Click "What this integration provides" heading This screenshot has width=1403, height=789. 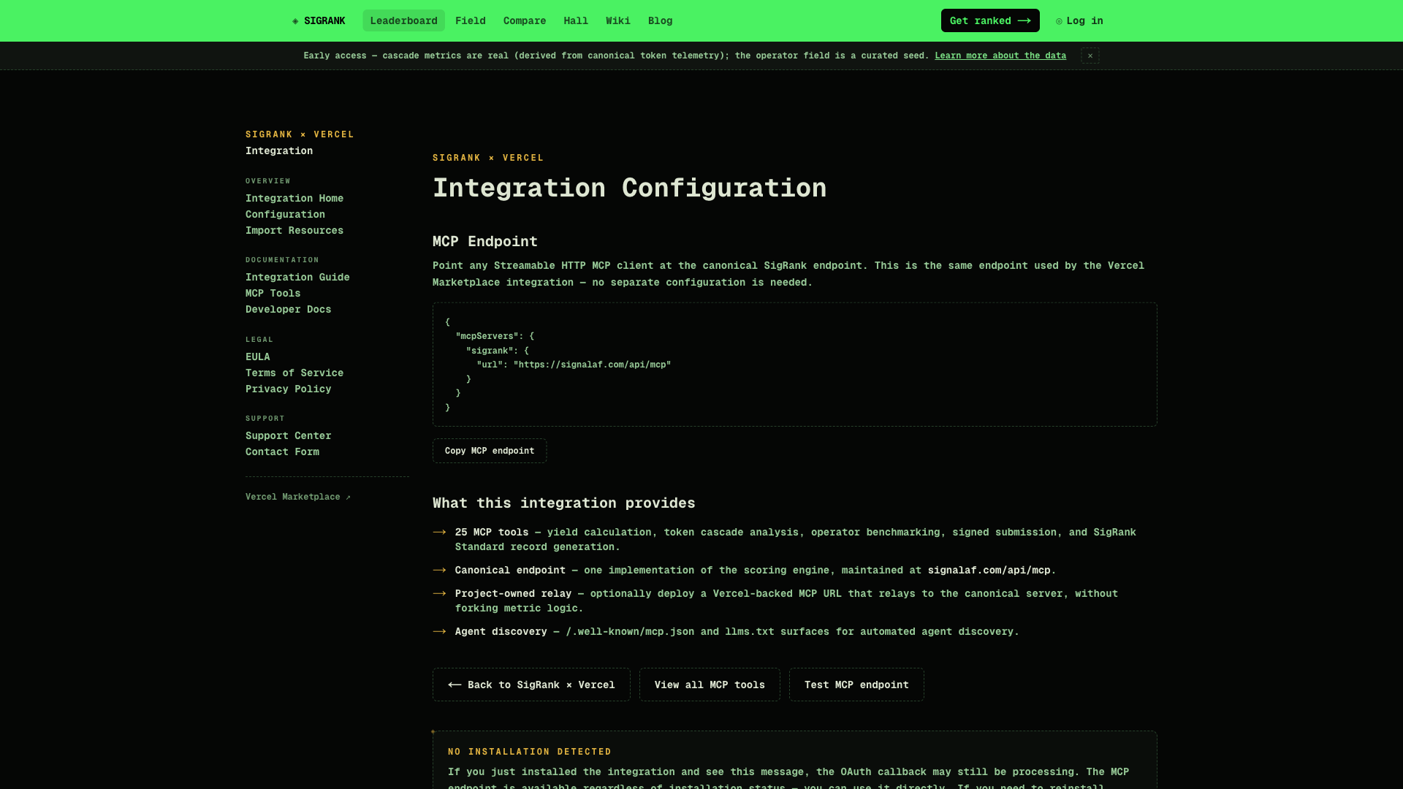(x=564, y=503)
